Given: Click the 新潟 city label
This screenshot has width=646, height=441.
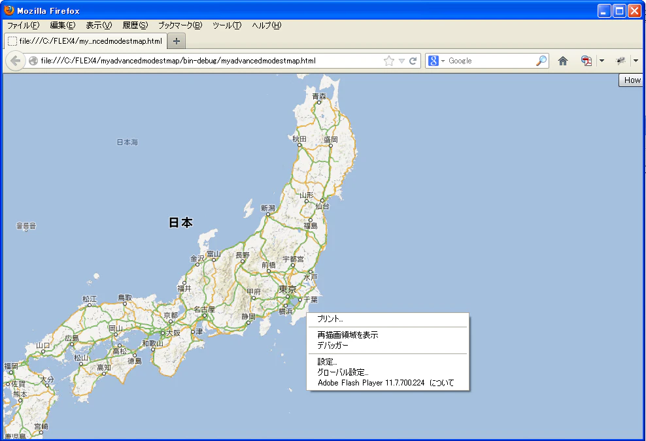Looking at the screenshot, I should 268,208.
